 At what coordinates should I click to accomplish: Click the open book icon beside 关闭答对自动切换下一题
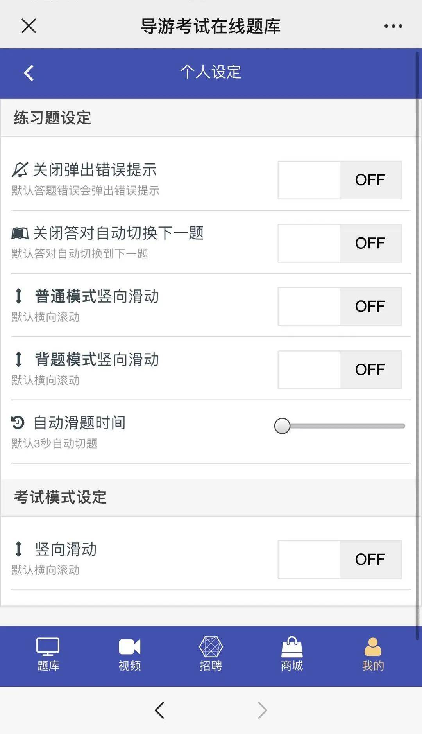20,233
